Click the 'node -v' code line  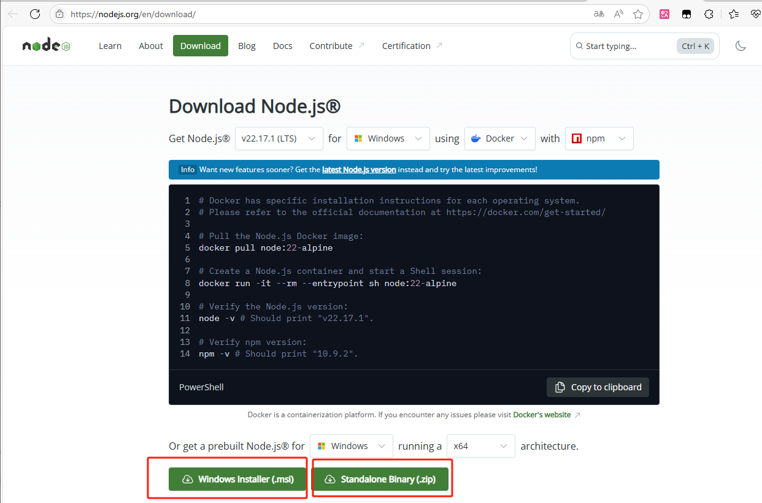tap(286, 319)
